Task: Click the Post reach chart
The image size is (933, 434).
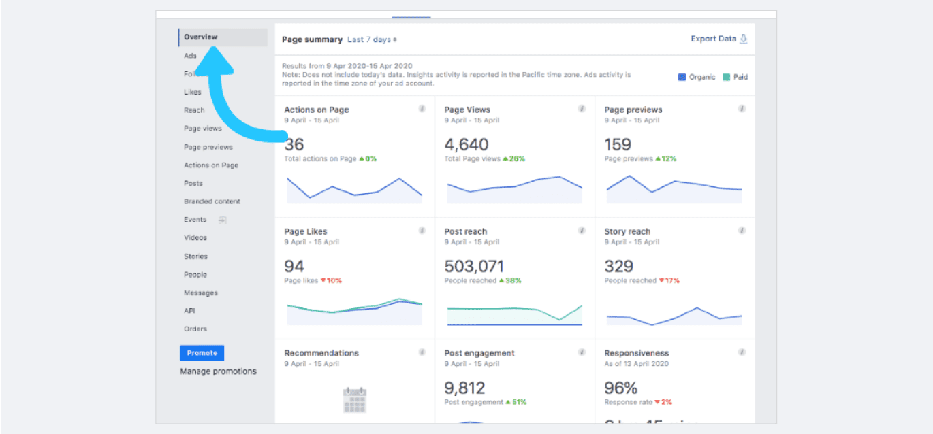Action: [x=515, y=315]
